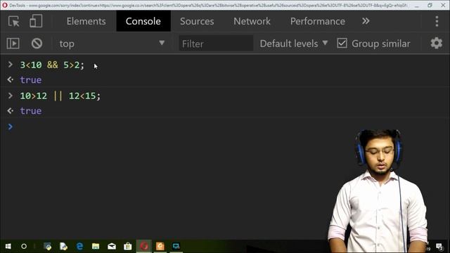Click the second 'true' result output
The height and width of the screenshot is (253, 450).
point(31,111)
